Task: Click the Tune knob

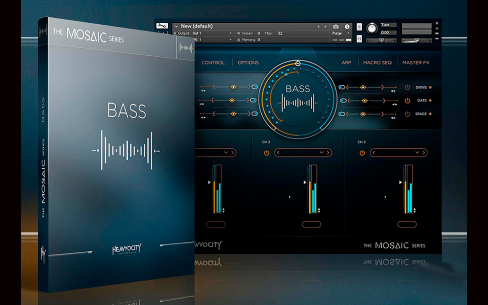Action: pos(372,29)
